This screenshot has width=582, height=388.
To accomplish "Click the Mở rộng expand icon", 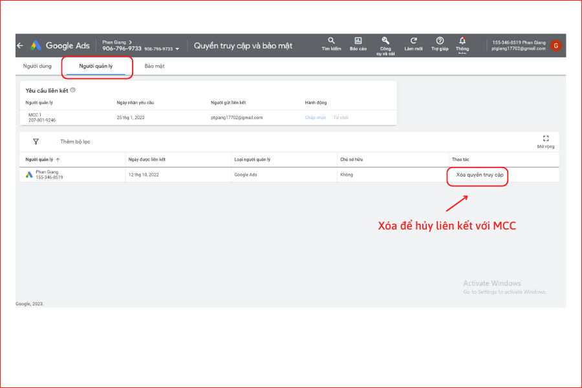I will pos(546,138).
